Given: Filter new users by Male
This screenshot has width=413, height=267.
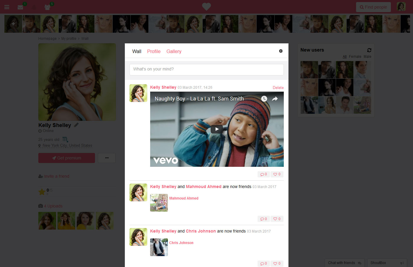Looking at the screenshot, I should pos(368,57).
